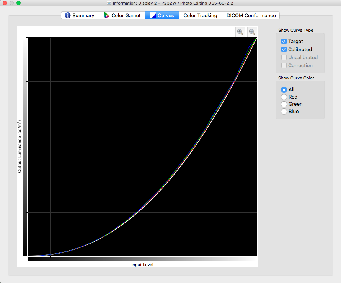Click the Input Level gradient bar
The width and height of the screenshot is (341, 283).
pyautogui.click(x=142, y=259)
